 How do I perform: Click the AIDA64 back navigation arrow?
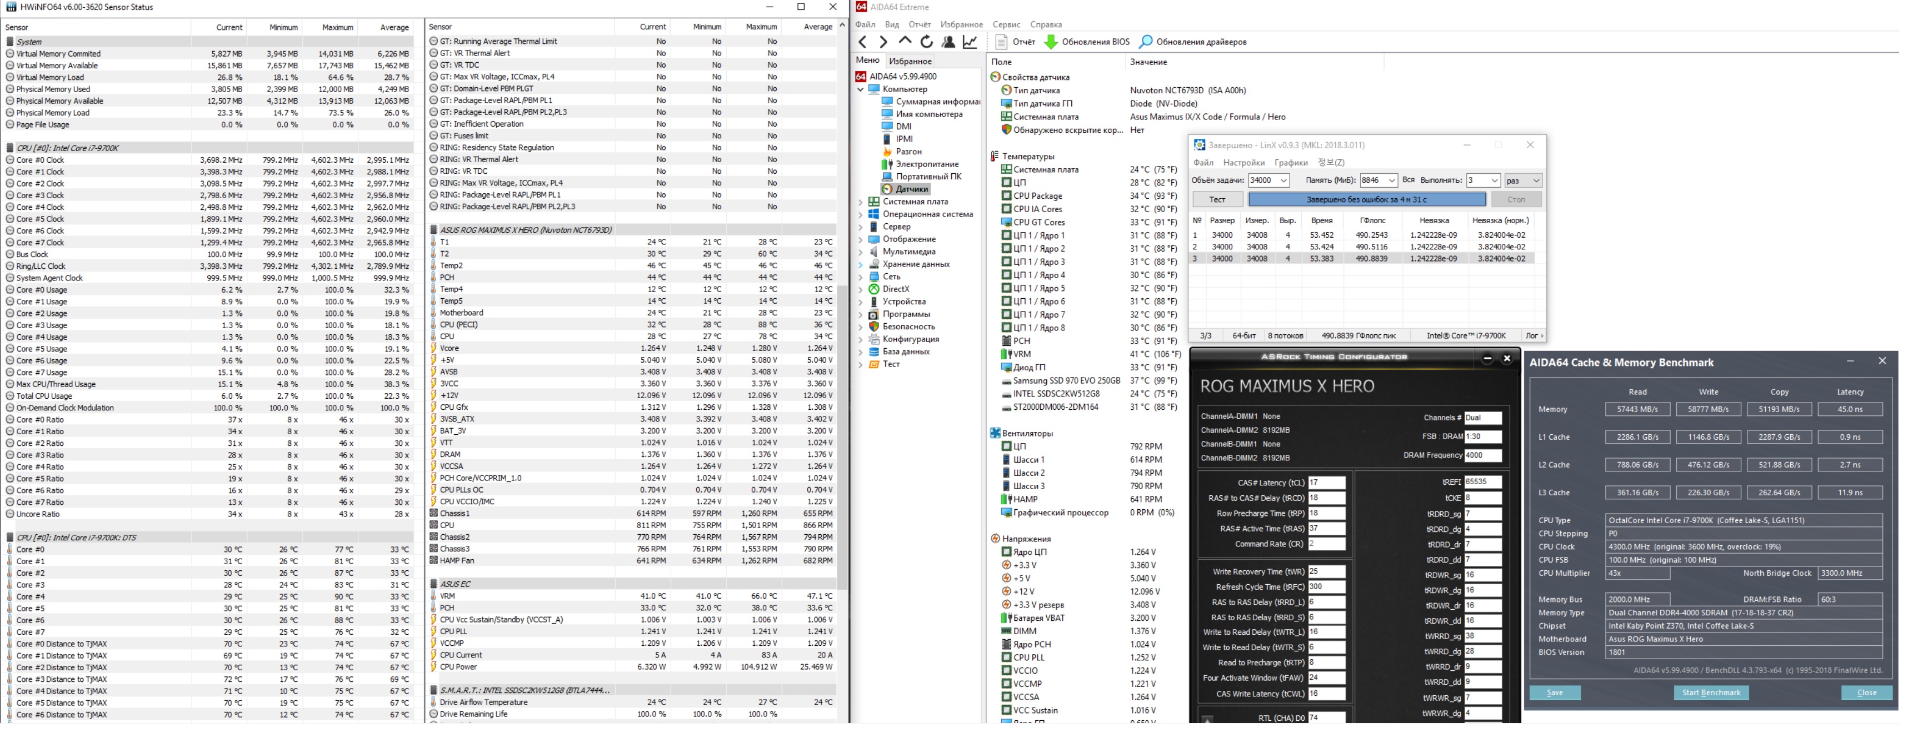862,42
